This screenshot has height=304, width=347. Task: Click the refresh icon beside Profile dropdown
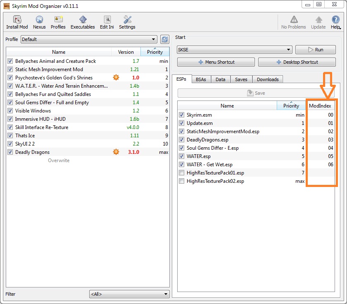tap(165, 39)
